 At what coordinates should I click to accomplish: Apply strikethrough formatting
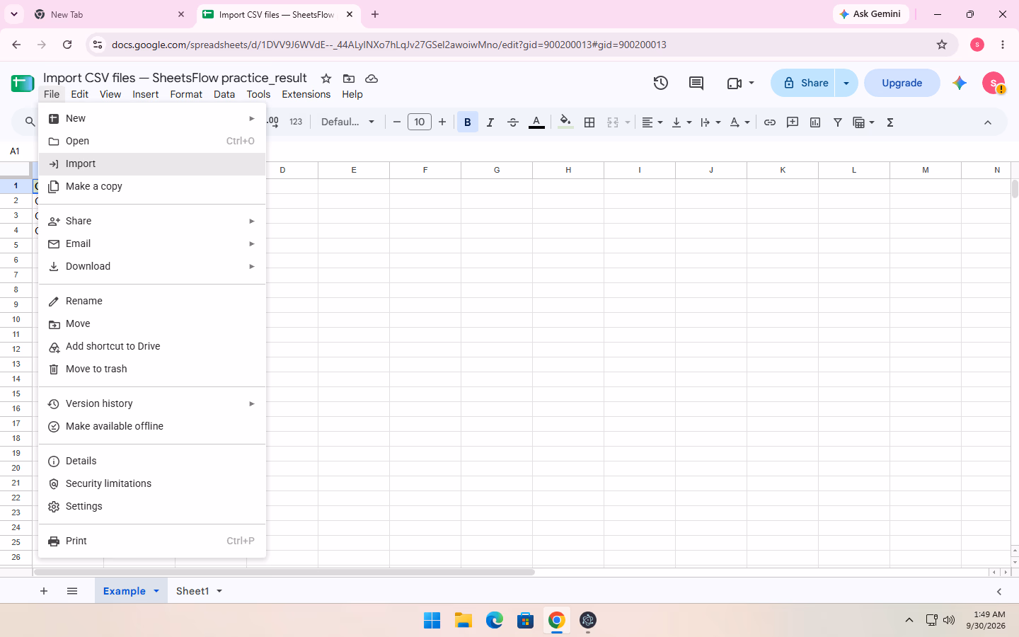click(513, 122)
